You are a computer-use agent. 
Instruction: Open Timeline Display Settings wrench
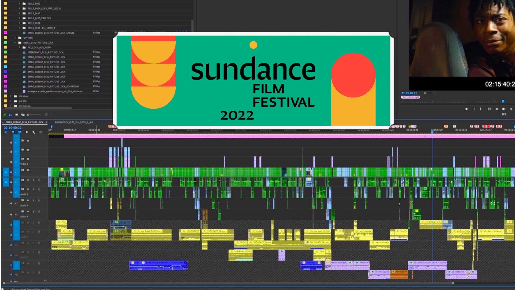pyautogui.click(x=34, y=132)
